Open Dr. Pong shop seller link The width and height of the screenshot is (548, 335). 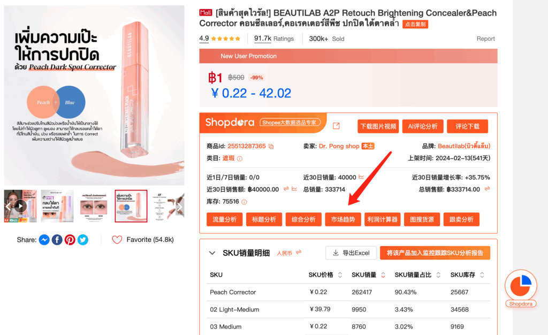(x=339, y=146)
